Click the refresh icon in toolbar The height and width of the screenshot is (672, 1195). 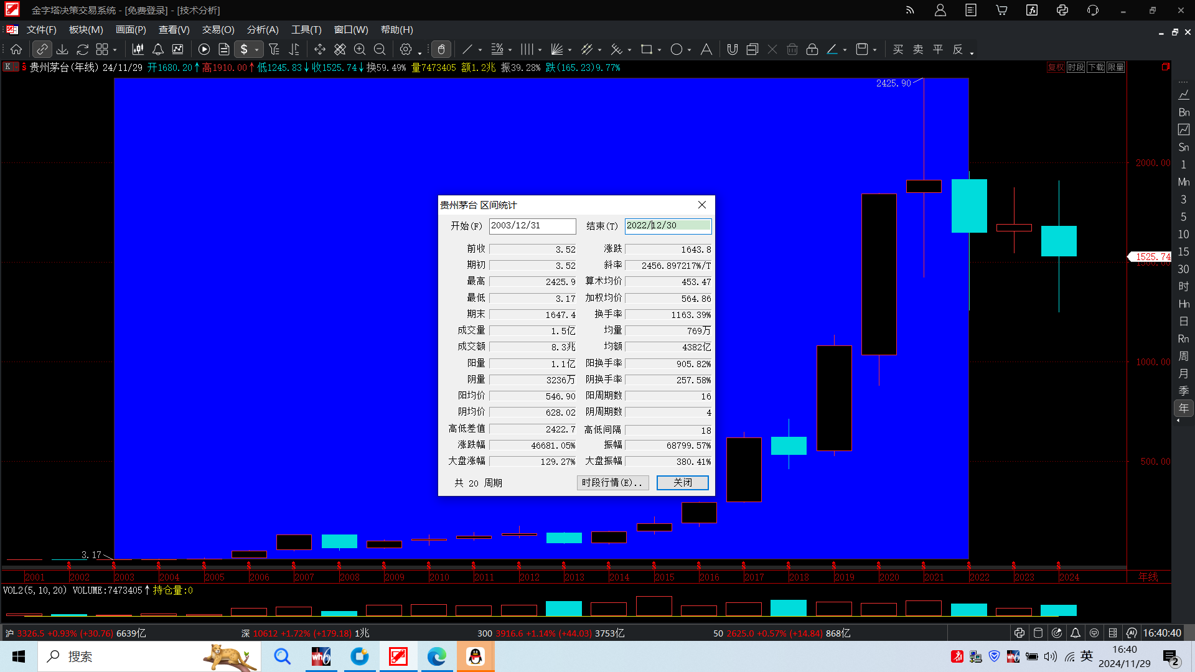click(x=82, y=49)
